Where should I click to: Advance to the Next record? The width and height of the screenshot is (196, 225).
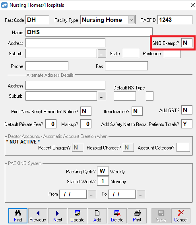58,216
